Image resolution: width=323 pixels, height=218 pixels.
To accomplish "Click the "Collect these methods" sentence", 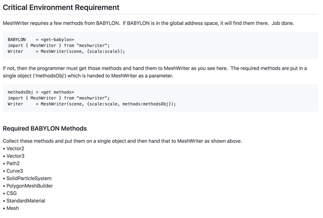I will [122, 141].
